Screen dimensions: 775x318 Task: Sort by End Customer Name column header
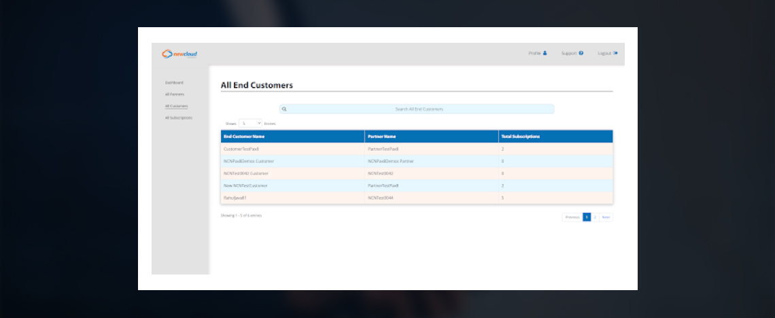pyautogui.click(x=292, y=137)
